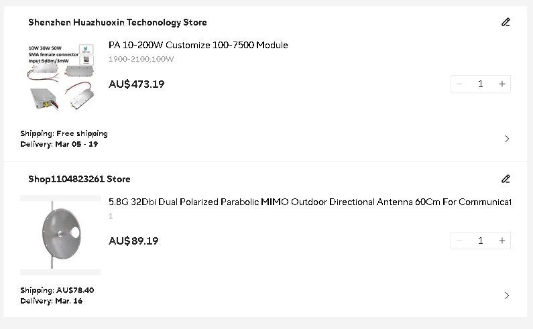The width and height of the screenshot is (533, 329).
Task: Open the Shop1104823261 Store link
Action: point(79,179)
